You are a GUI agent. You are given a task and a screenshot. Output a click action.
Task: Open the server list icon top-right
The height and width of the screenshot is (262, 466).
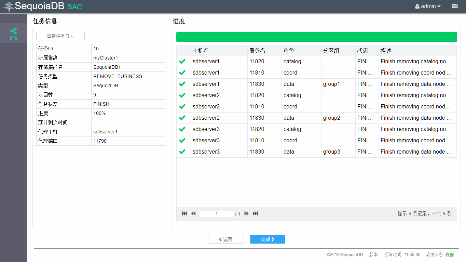(x=455, y=6)
